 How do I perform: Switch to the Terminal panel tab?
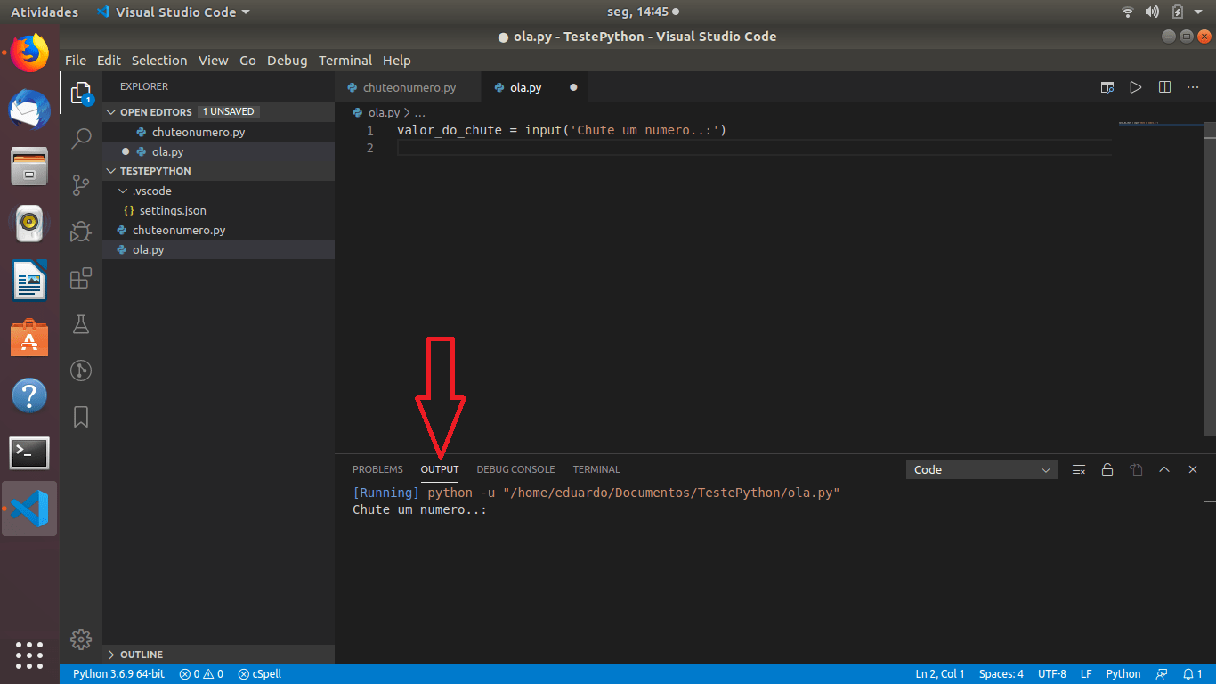click(596, 469)
